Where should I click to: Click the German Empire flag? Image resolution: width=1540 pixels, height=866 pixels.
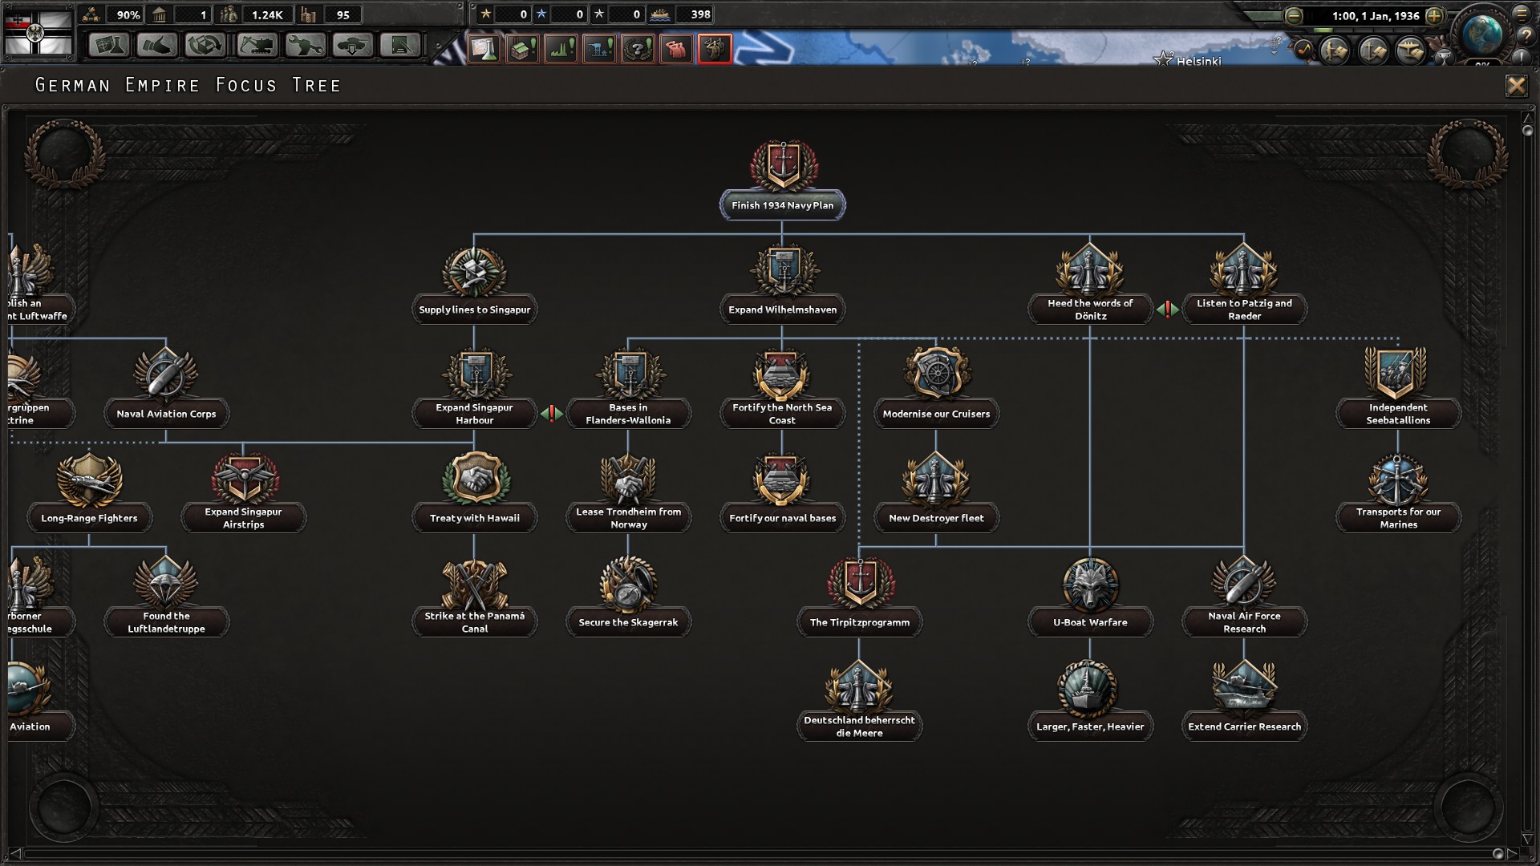pyautogui.click(x=38, y=31)
